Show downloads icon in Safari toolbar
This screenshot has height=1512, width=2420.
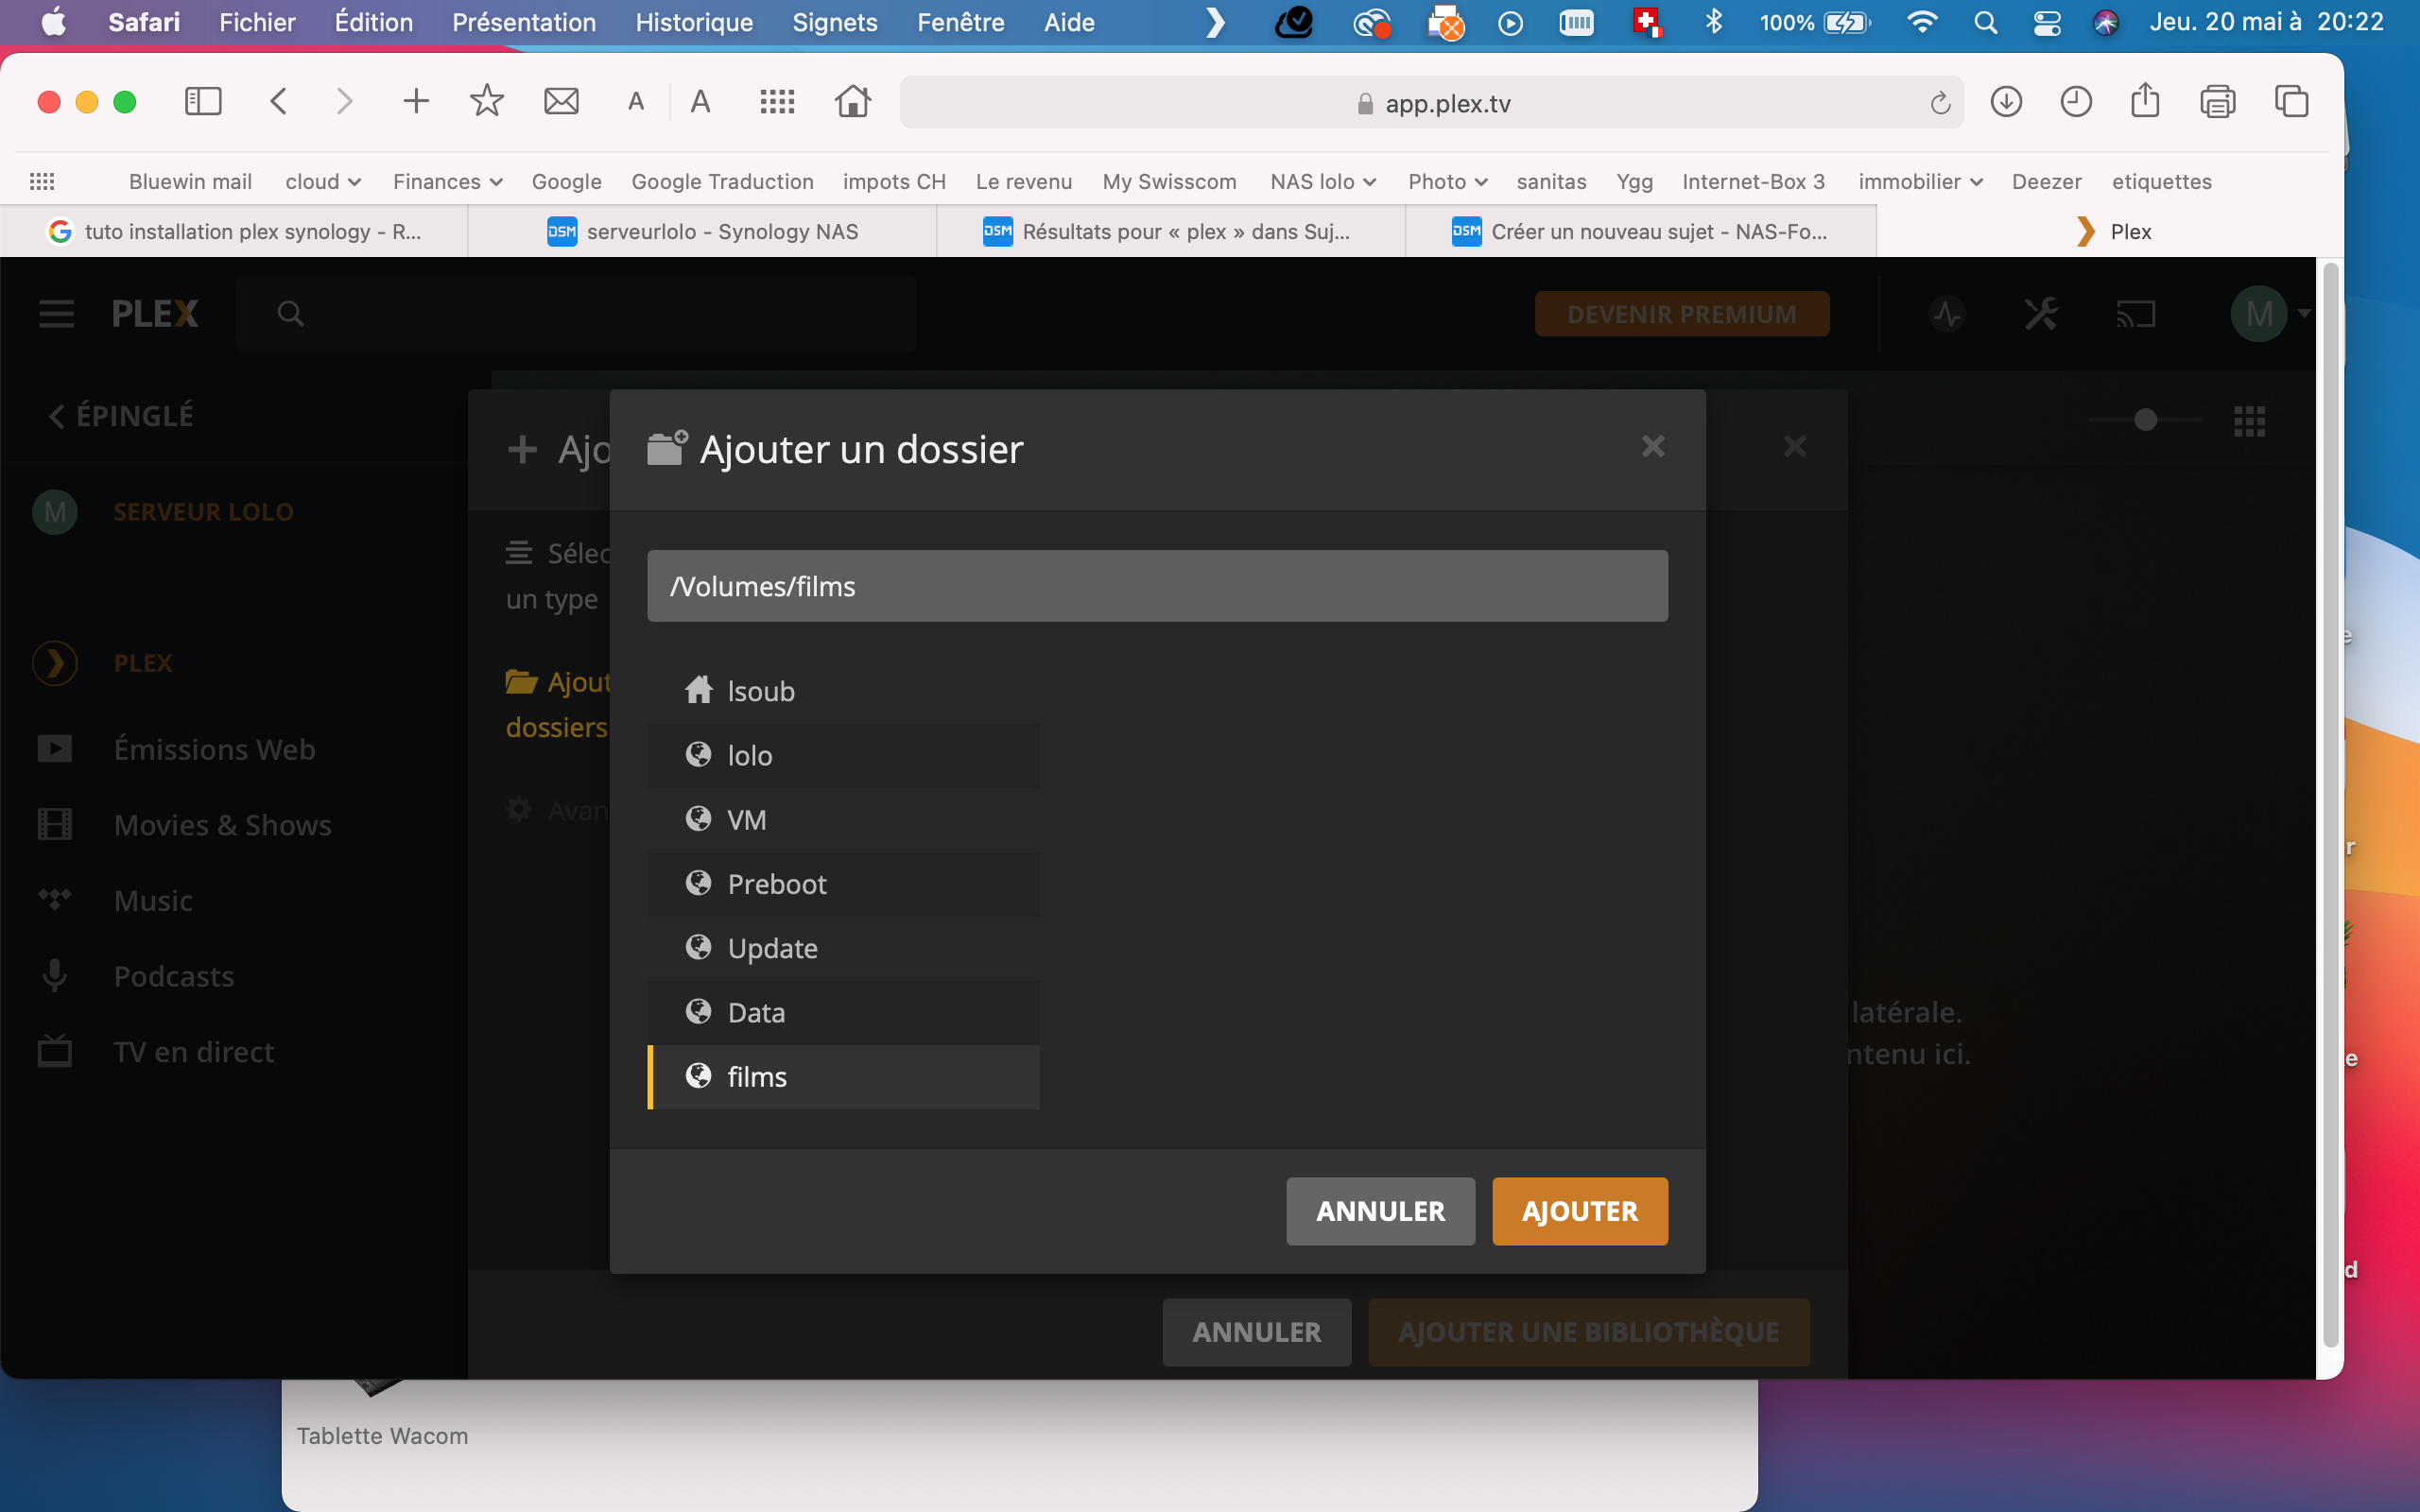(2006, 101)
